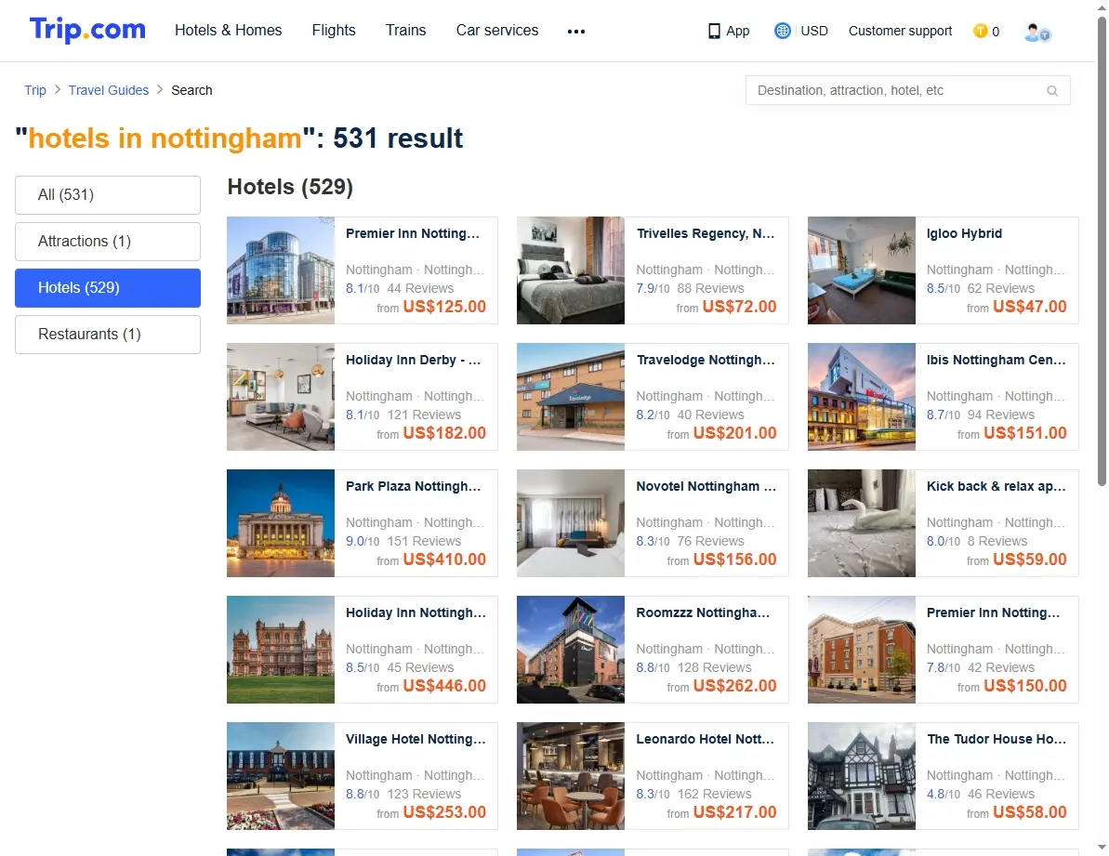Click the Trip.com logo

[x=87, y=30]
